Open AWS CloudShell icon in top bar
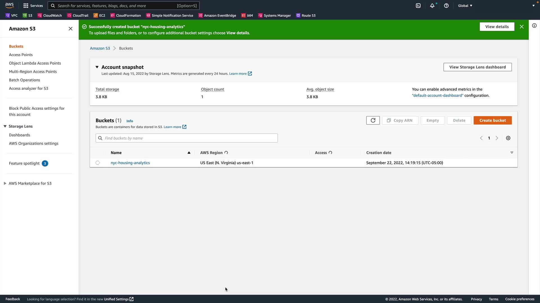The image size is (540, 303). coord(418,6)
